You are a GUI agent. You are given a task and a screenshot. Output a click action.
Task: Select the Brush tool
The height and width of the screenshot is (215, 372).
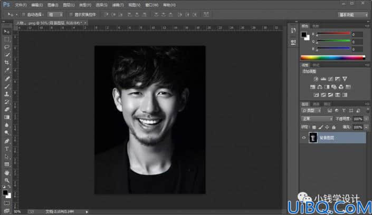(x=7, y=86)
